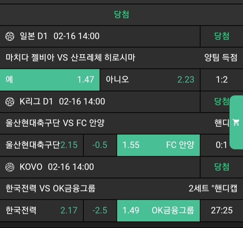243x228 pixels.
Task: Choose the FC 안양 1.55 selection
Action: 158,145
